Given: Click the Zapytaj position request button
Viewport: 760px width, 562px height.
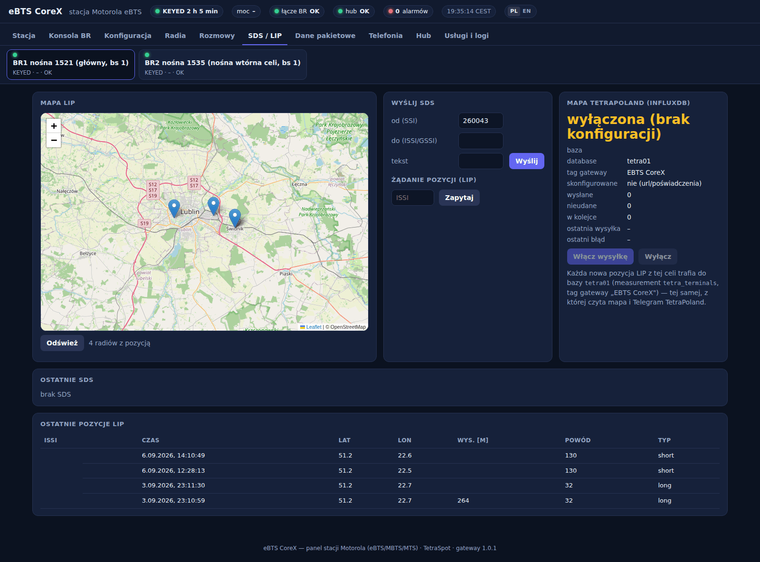Looking at the screenshot, I should tap(459, 198).
